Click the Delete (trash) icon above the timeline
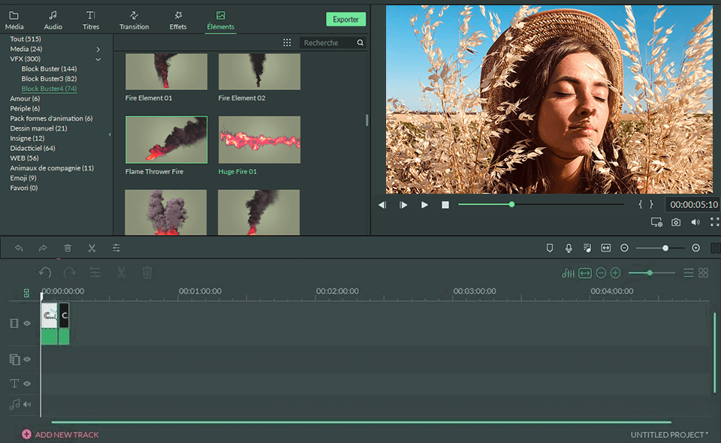The width and height of the screenshot is (721, 443). click(x=68, y=248)
